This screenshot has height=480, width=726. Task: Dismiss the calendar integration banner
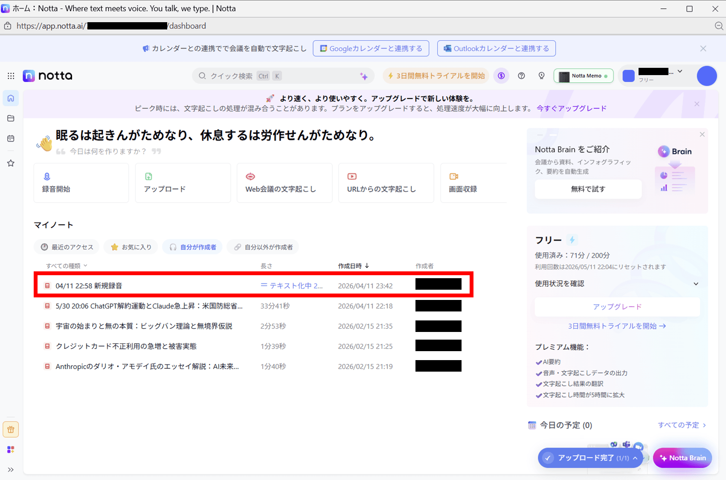703,49
